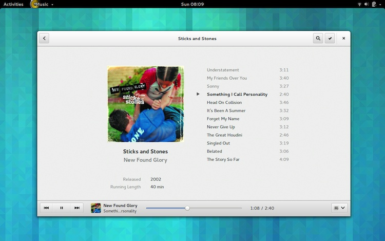The width and height of the screenshot is (385, 241).
Task: Play the track Singled Out
Action: click(218, 143)
